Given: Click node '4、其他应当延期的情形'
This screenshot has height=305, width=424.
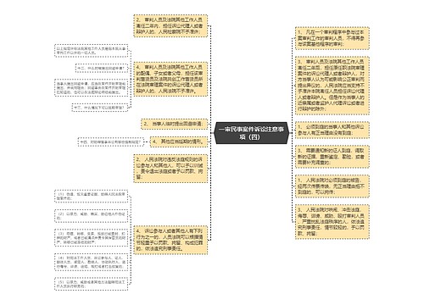Looking at the screenshot, I should [x=178, y=141].
